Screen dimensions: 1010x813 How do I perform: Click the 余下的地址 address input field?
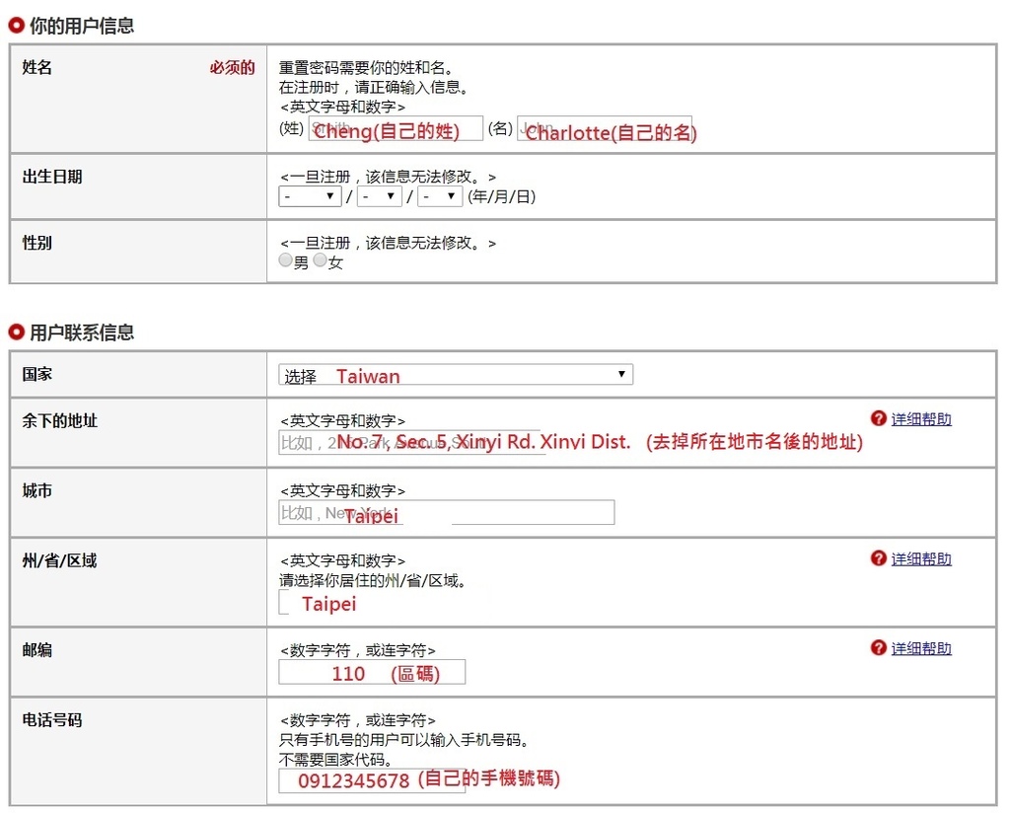coord(411,443)
